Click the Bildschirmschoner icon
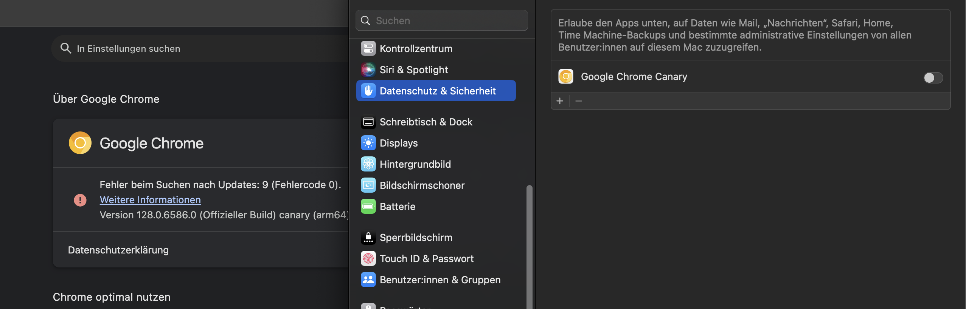 368,185
